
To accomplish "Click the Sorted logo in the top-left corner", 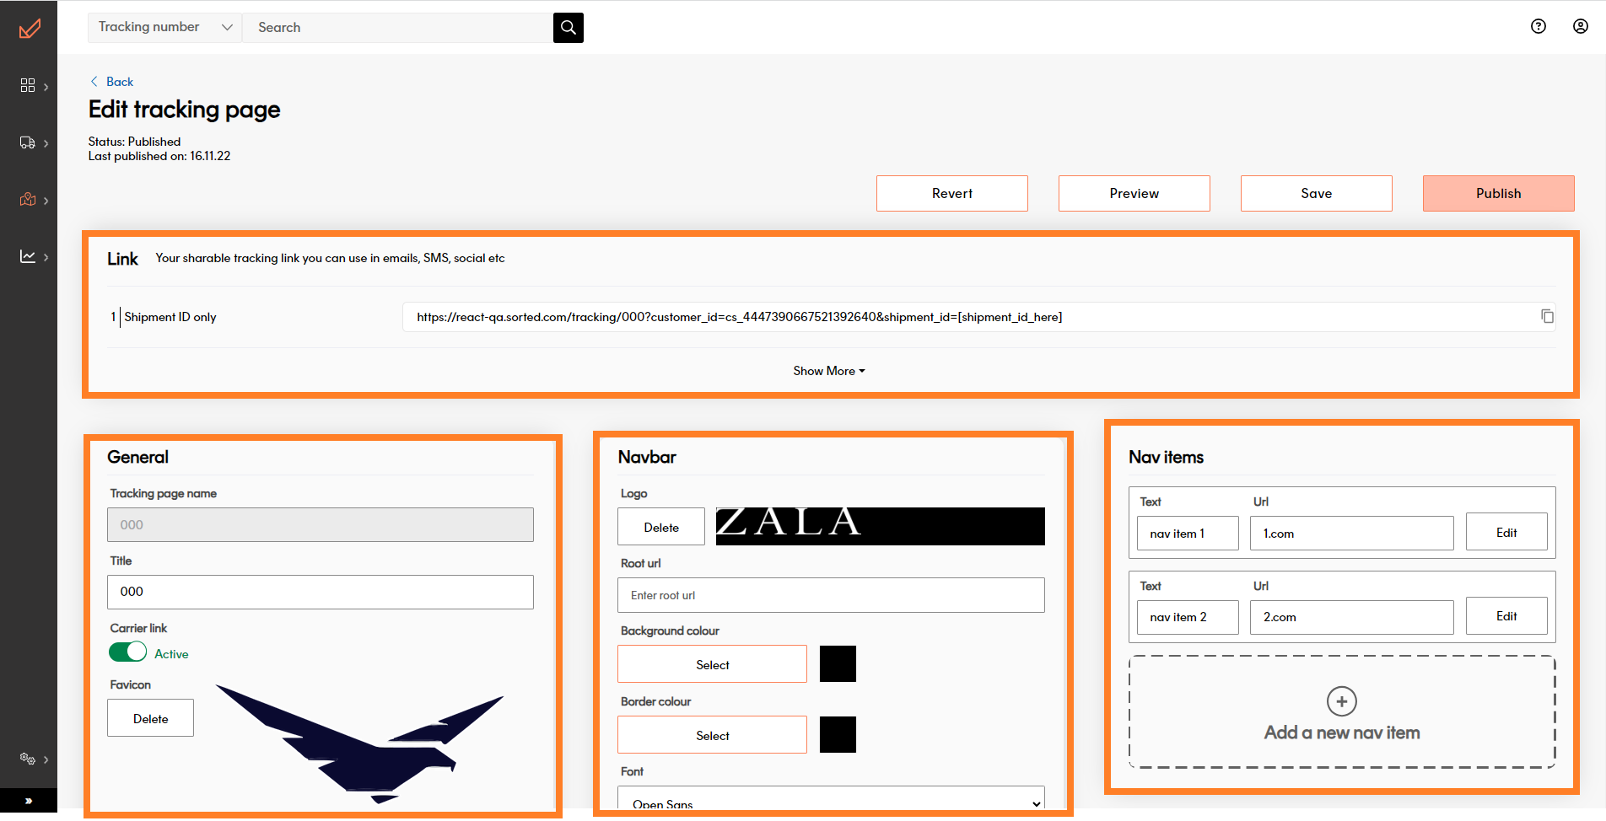I will tap(29, 28).
